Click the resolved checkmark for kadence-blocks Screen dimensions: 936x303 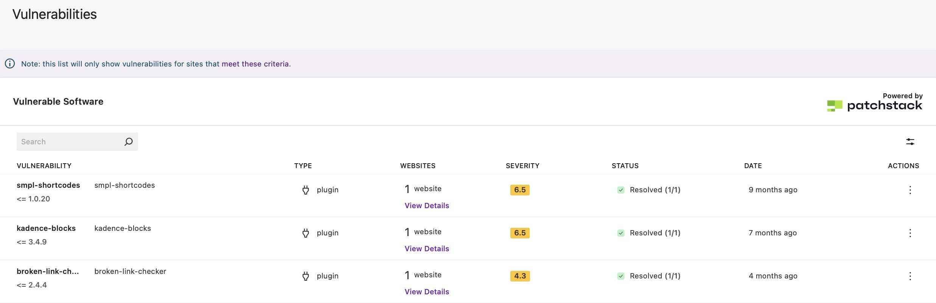point(620,233)
